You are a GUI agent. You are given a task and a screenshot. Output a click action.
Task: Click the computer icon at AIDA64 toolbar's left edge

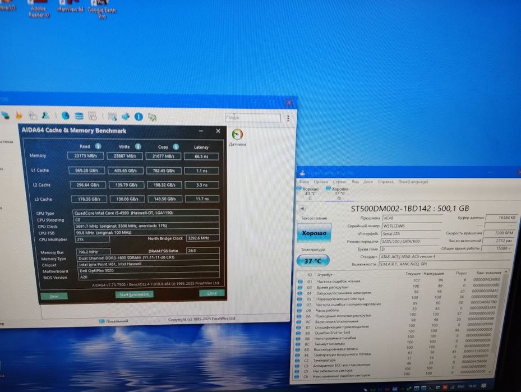[x=5, y=115]
